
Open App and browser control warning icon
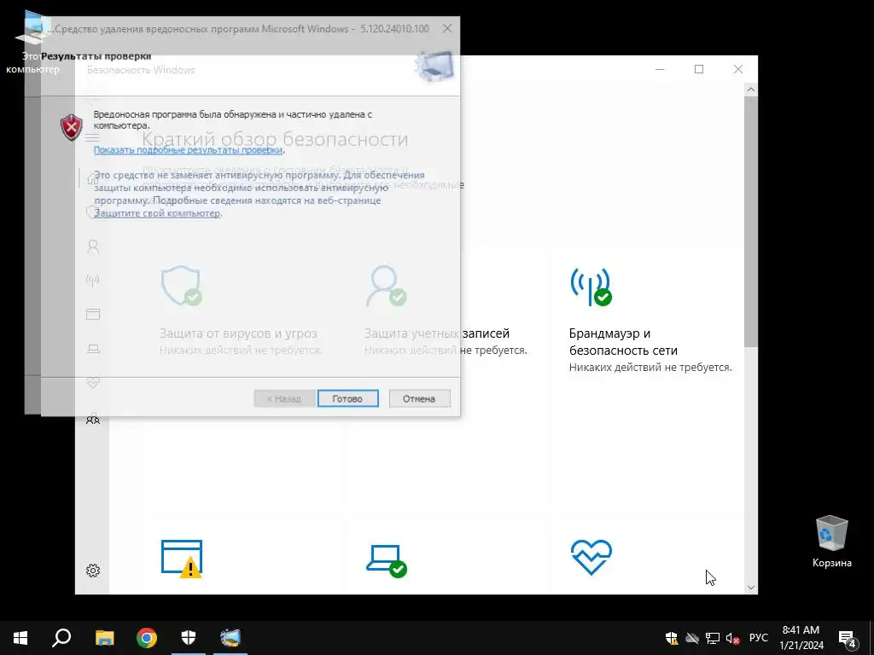point(182,559)
